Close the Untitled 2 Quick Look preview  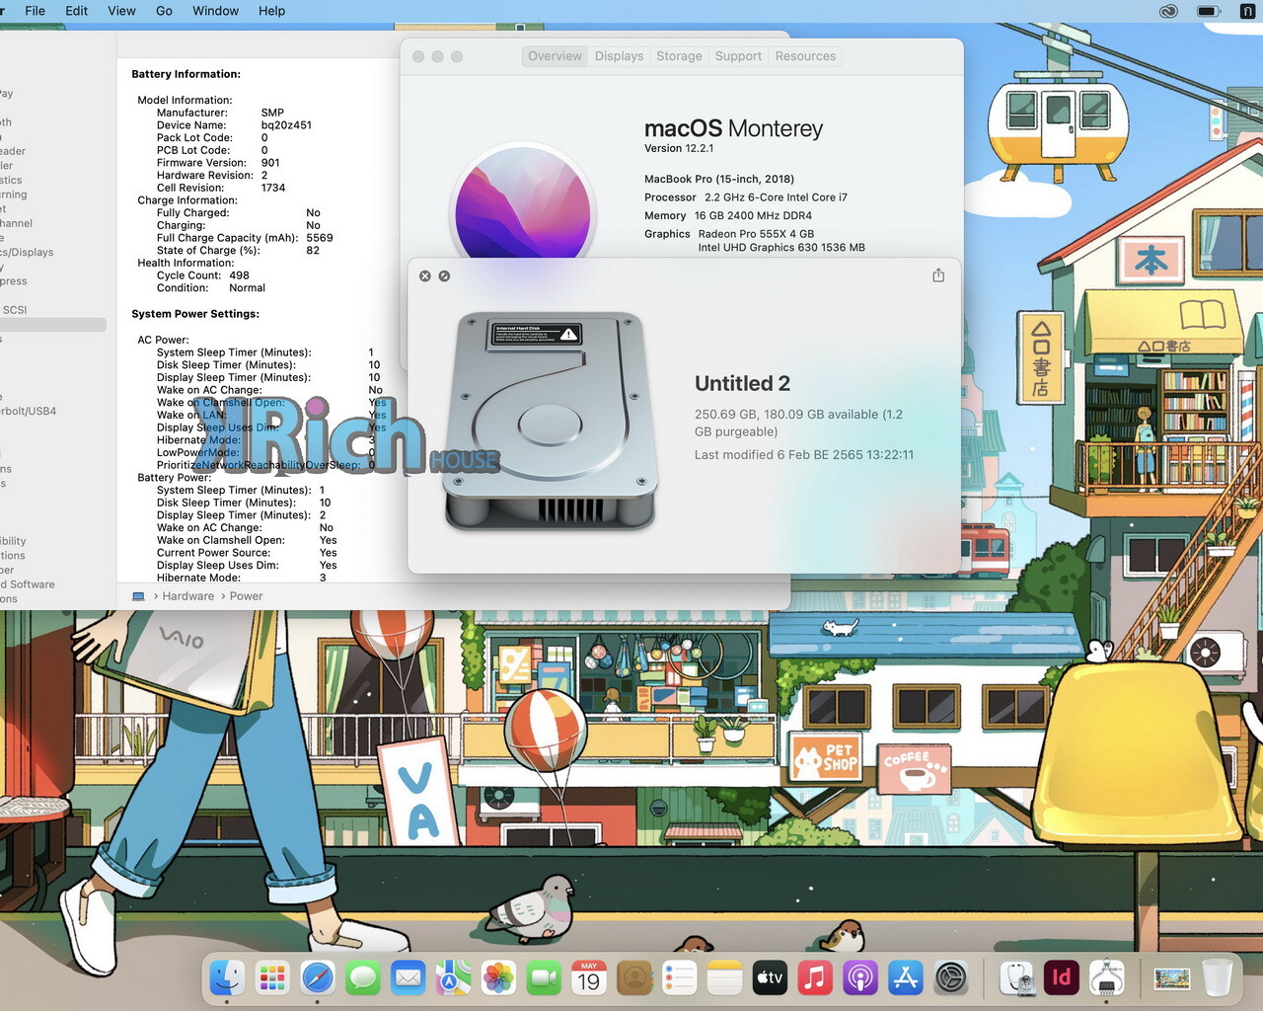425,276
